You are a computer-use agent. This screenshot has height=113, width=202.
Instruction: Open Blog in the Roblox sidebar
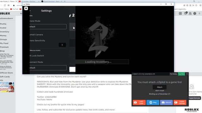pos(2,51)
